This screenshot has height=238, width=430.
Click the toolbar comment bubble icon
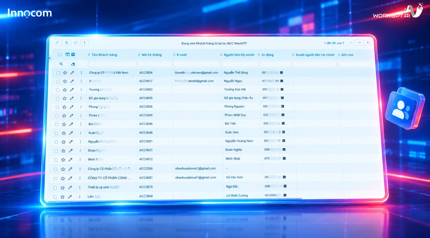click(76, 42)
